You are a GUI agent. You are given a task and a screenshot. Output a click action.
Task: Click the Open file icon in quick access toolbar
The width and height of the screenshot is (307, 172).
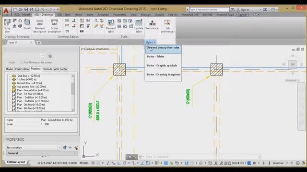(x=21, y=10)
